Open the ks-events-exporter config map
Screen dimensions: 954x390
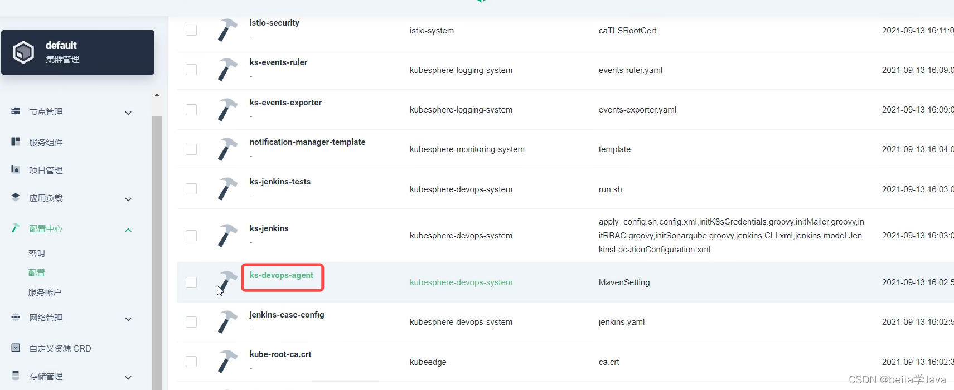pyautogui.click(x=285, y=103)
